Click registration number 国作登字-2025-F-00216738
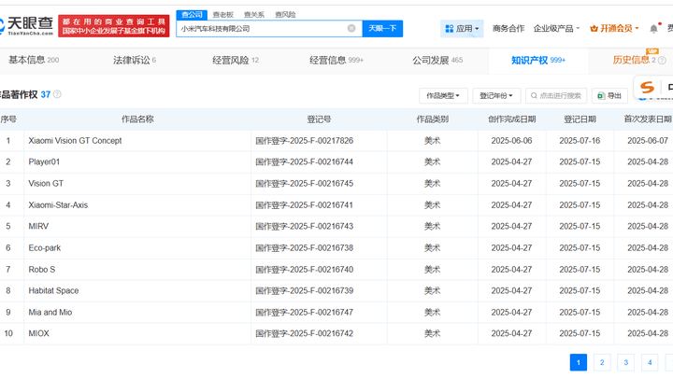The height and width of the screenshot is (378, 673). (x=305, y=247)
